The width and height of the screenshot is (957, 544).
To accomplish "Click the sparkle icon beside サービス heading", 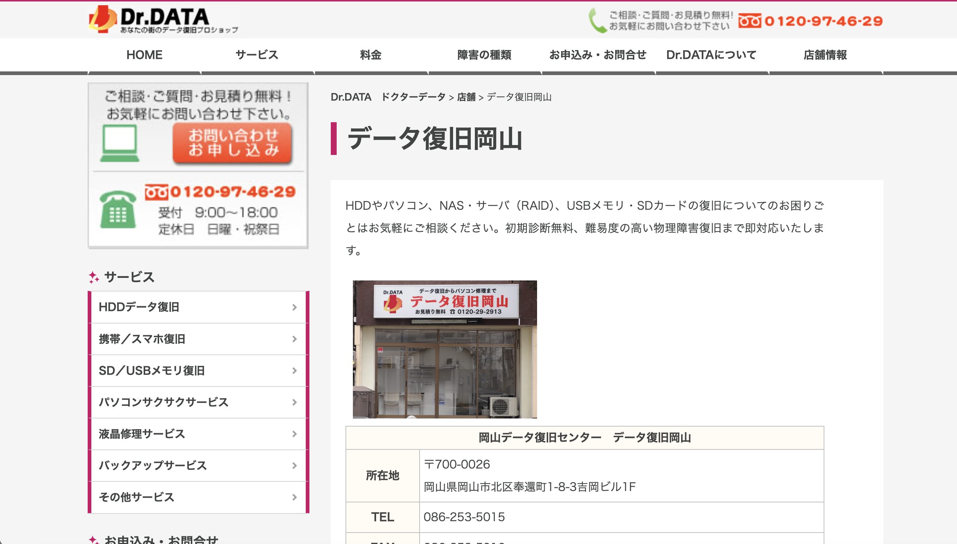I will [94, 277].
